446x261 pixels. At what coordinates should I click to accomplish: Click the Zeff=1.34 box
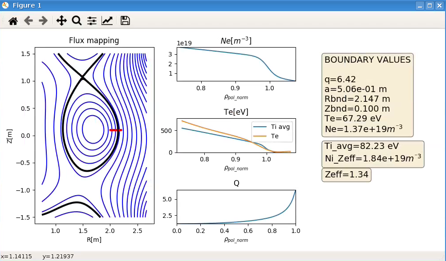coord(346,174)
